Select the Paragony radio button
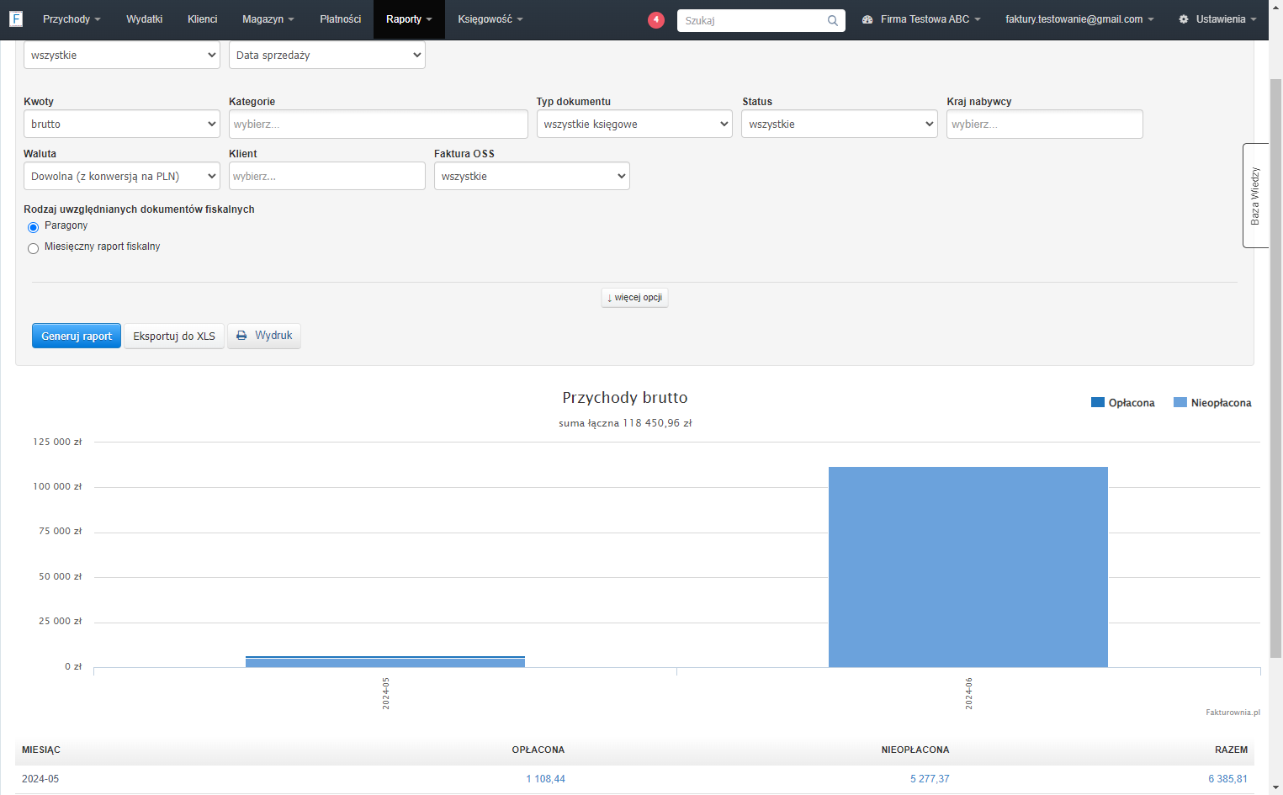This screenshot has height=795, width=1283. pyautogui.click(x=34, y=227)
